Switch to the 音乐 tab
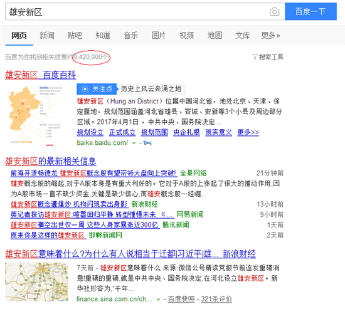This screenshot has width=345, height=309. tap(130, 35)
